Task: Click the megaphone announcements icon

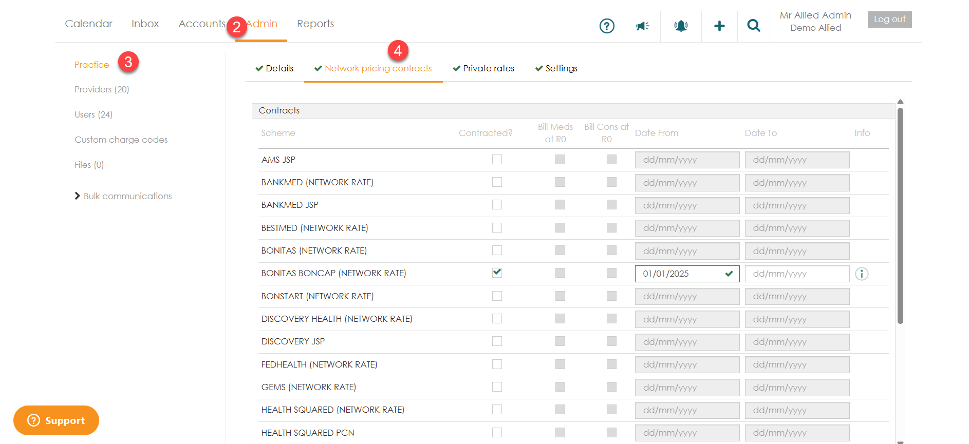Action: point(642,26)
